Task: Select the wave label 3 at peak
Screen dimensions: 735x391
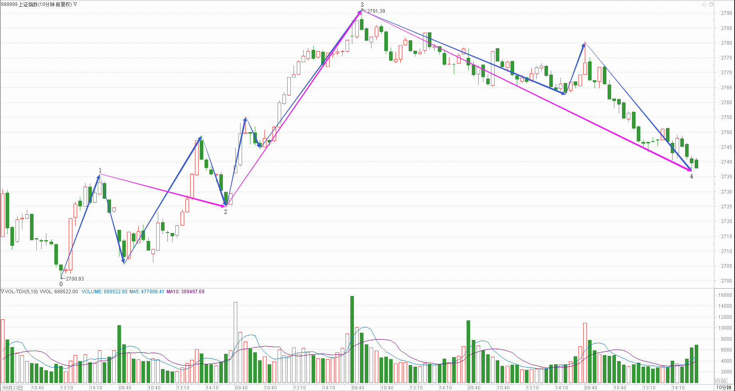Action: (x=362, y=5)
